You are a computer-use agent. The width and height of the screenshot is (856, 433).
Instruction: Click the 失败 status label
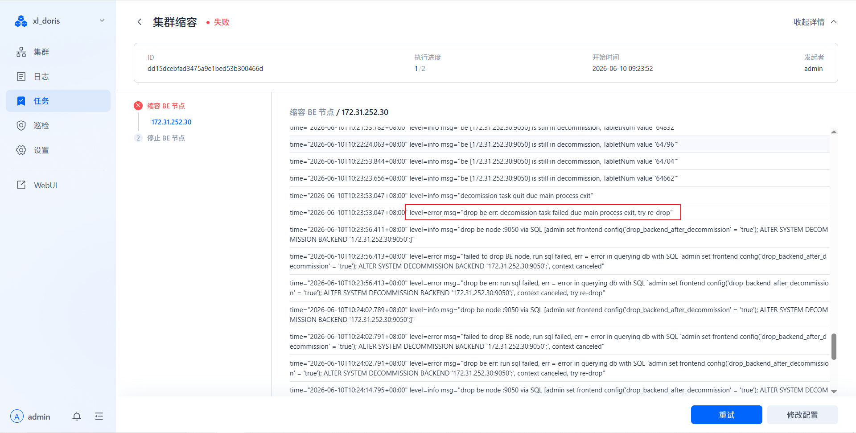(x=221, y=22)
